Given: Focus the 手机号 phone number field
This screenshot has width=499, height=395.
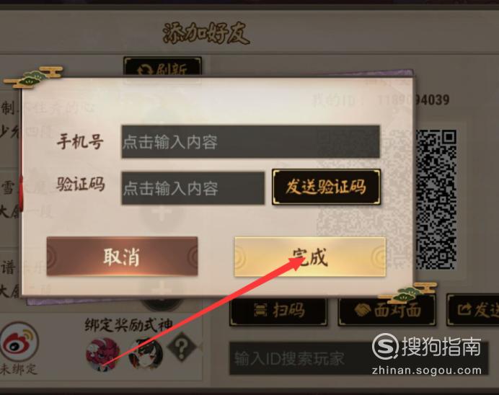Looking at the screenshot, I should pos(250,141).
